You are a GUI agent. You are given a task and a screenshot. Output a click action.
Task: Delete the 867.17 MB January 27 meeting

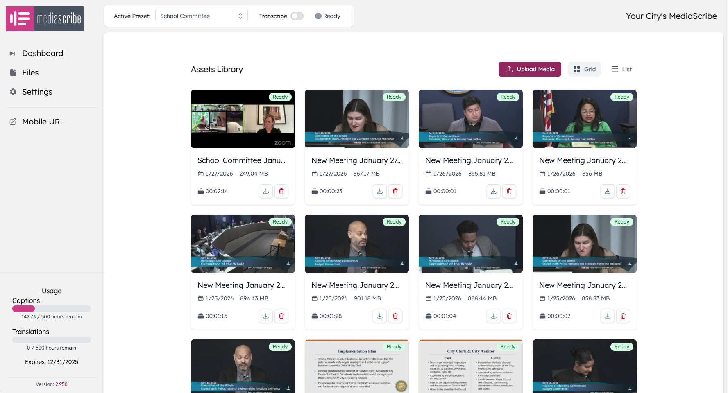[395, 191]
